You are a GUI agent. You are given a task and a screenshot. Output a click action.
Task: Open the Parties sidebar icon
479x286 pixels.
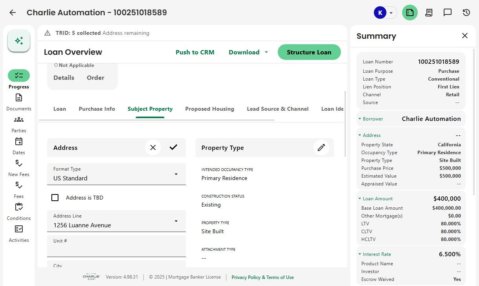pyautogui.click(x=19, y=120)
